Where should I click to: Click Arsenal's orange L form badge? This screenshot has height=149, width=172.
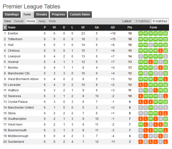coord(151,62)
